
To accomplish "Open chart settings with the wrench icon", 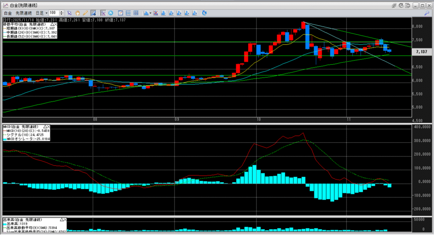I will pyautogui.click(x=427, y=13).
